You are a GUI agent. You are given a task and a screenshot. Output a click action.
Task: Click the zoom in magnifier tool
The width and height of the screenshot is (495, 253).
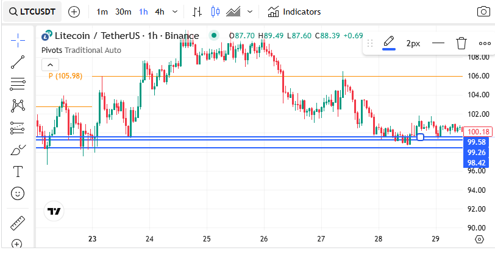[x=16, y=244]
